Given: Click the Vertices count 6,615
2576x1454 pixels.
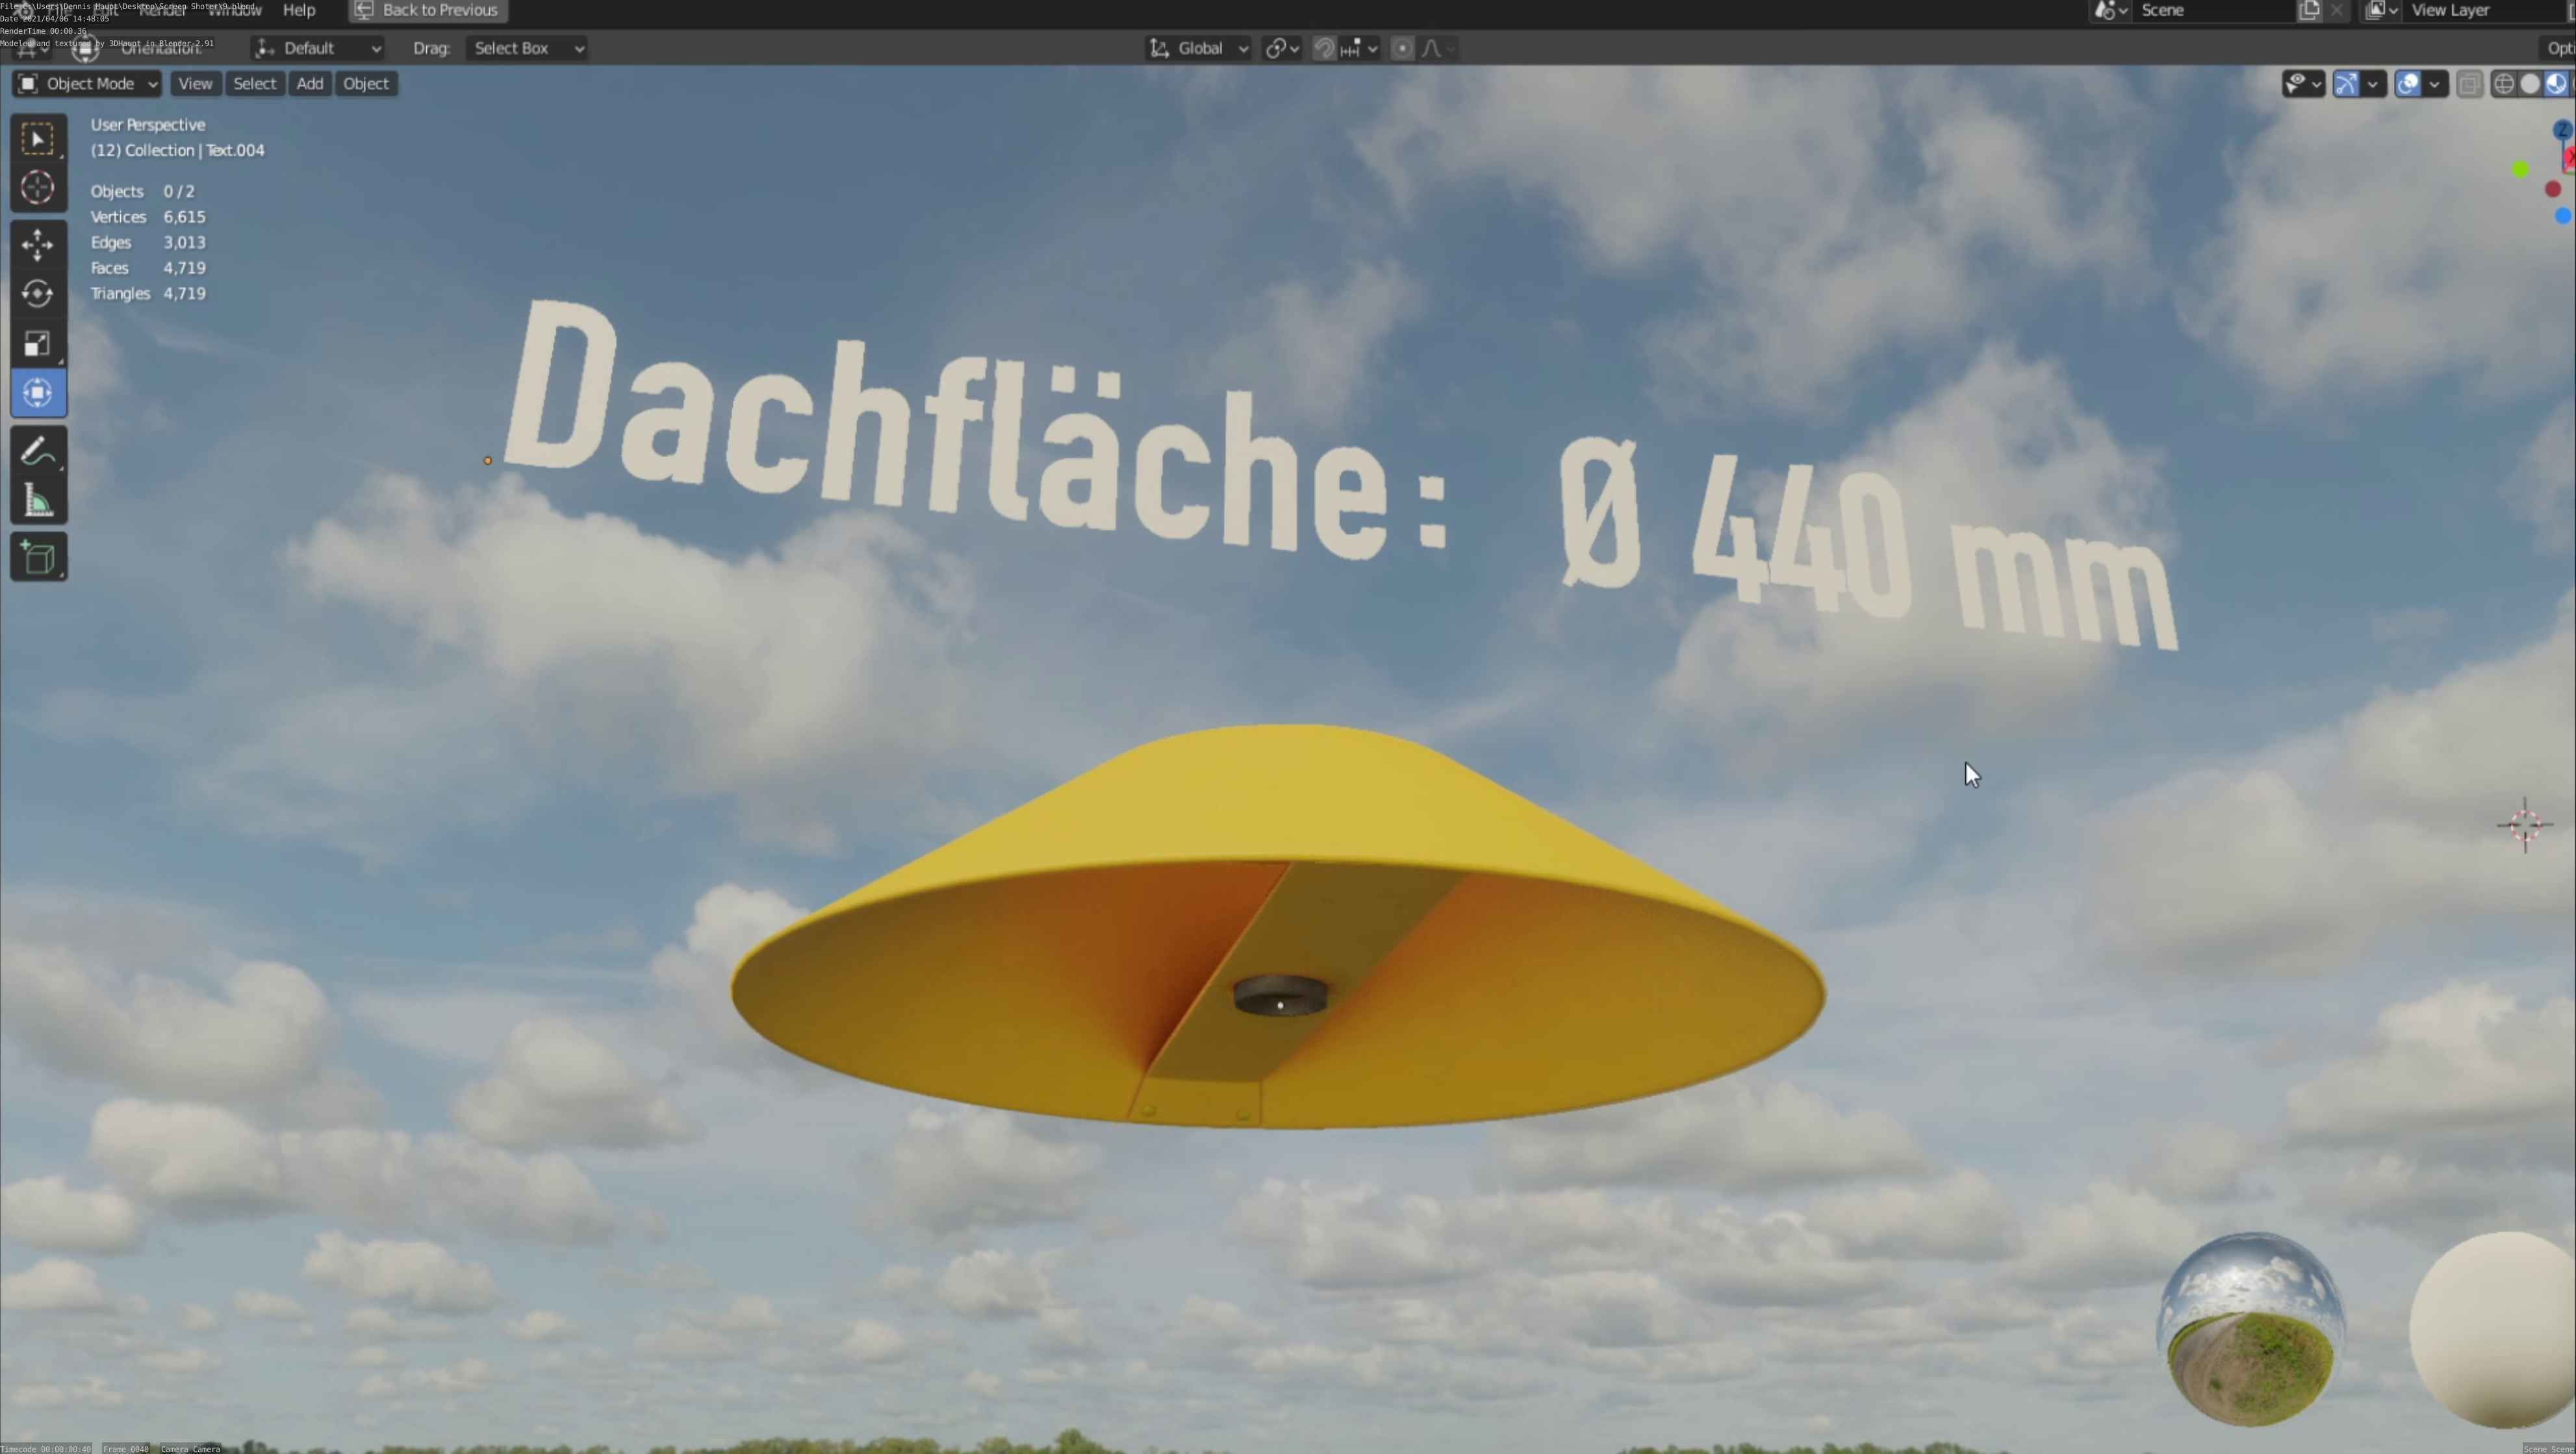Looking at the screenshot, I should click(148, 217).
